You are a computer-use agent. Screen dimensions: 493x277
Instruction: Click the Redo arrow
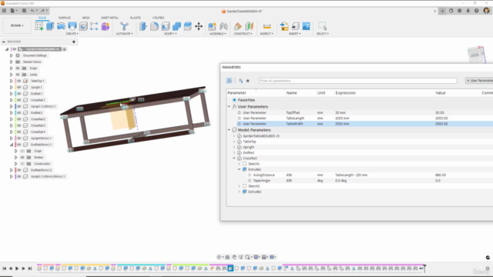tap(42, 11)
